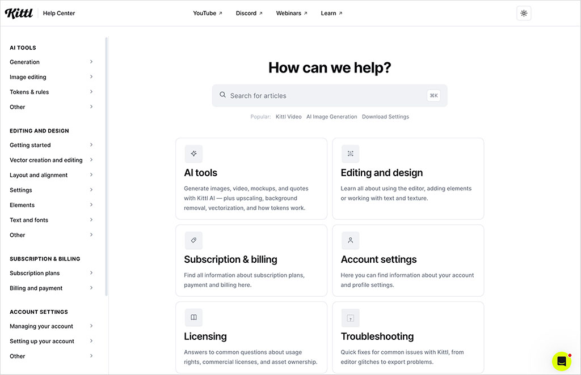Expand Managing your account section
The width and height of the screenshot is (581, 375).
51,326
